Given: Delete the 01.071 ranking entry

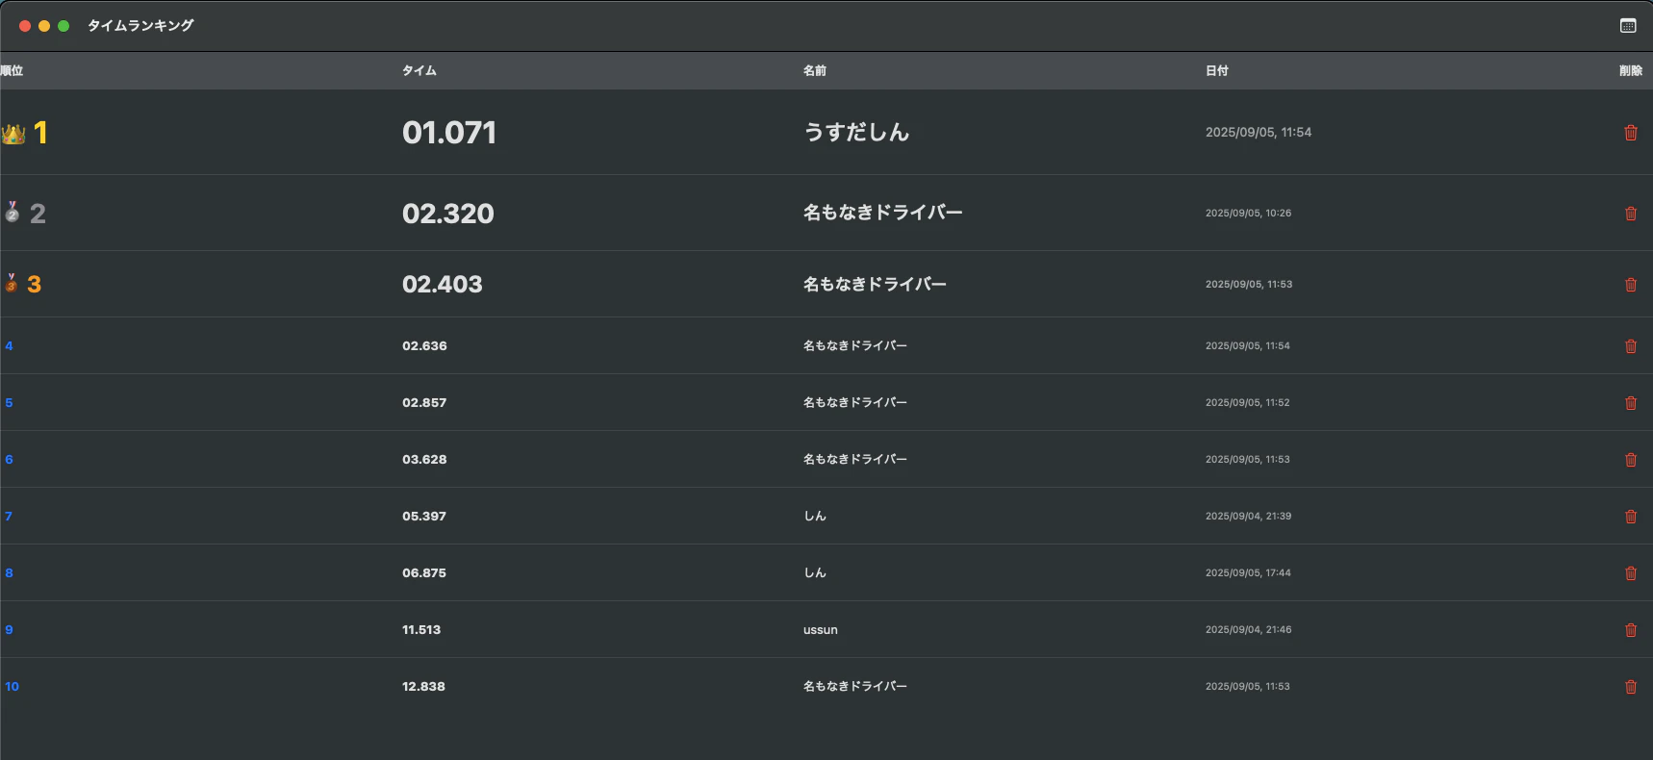Looking at the screenshot, I should pos(1631,133).
